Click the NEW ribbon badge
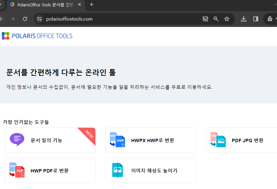Image resolution: width=277 pixels, height=189 pixels. [89, 134]
